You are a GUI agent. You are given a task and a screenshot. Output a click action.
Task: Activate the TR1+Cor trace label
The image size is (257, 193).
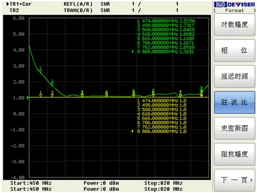point(19,4)
